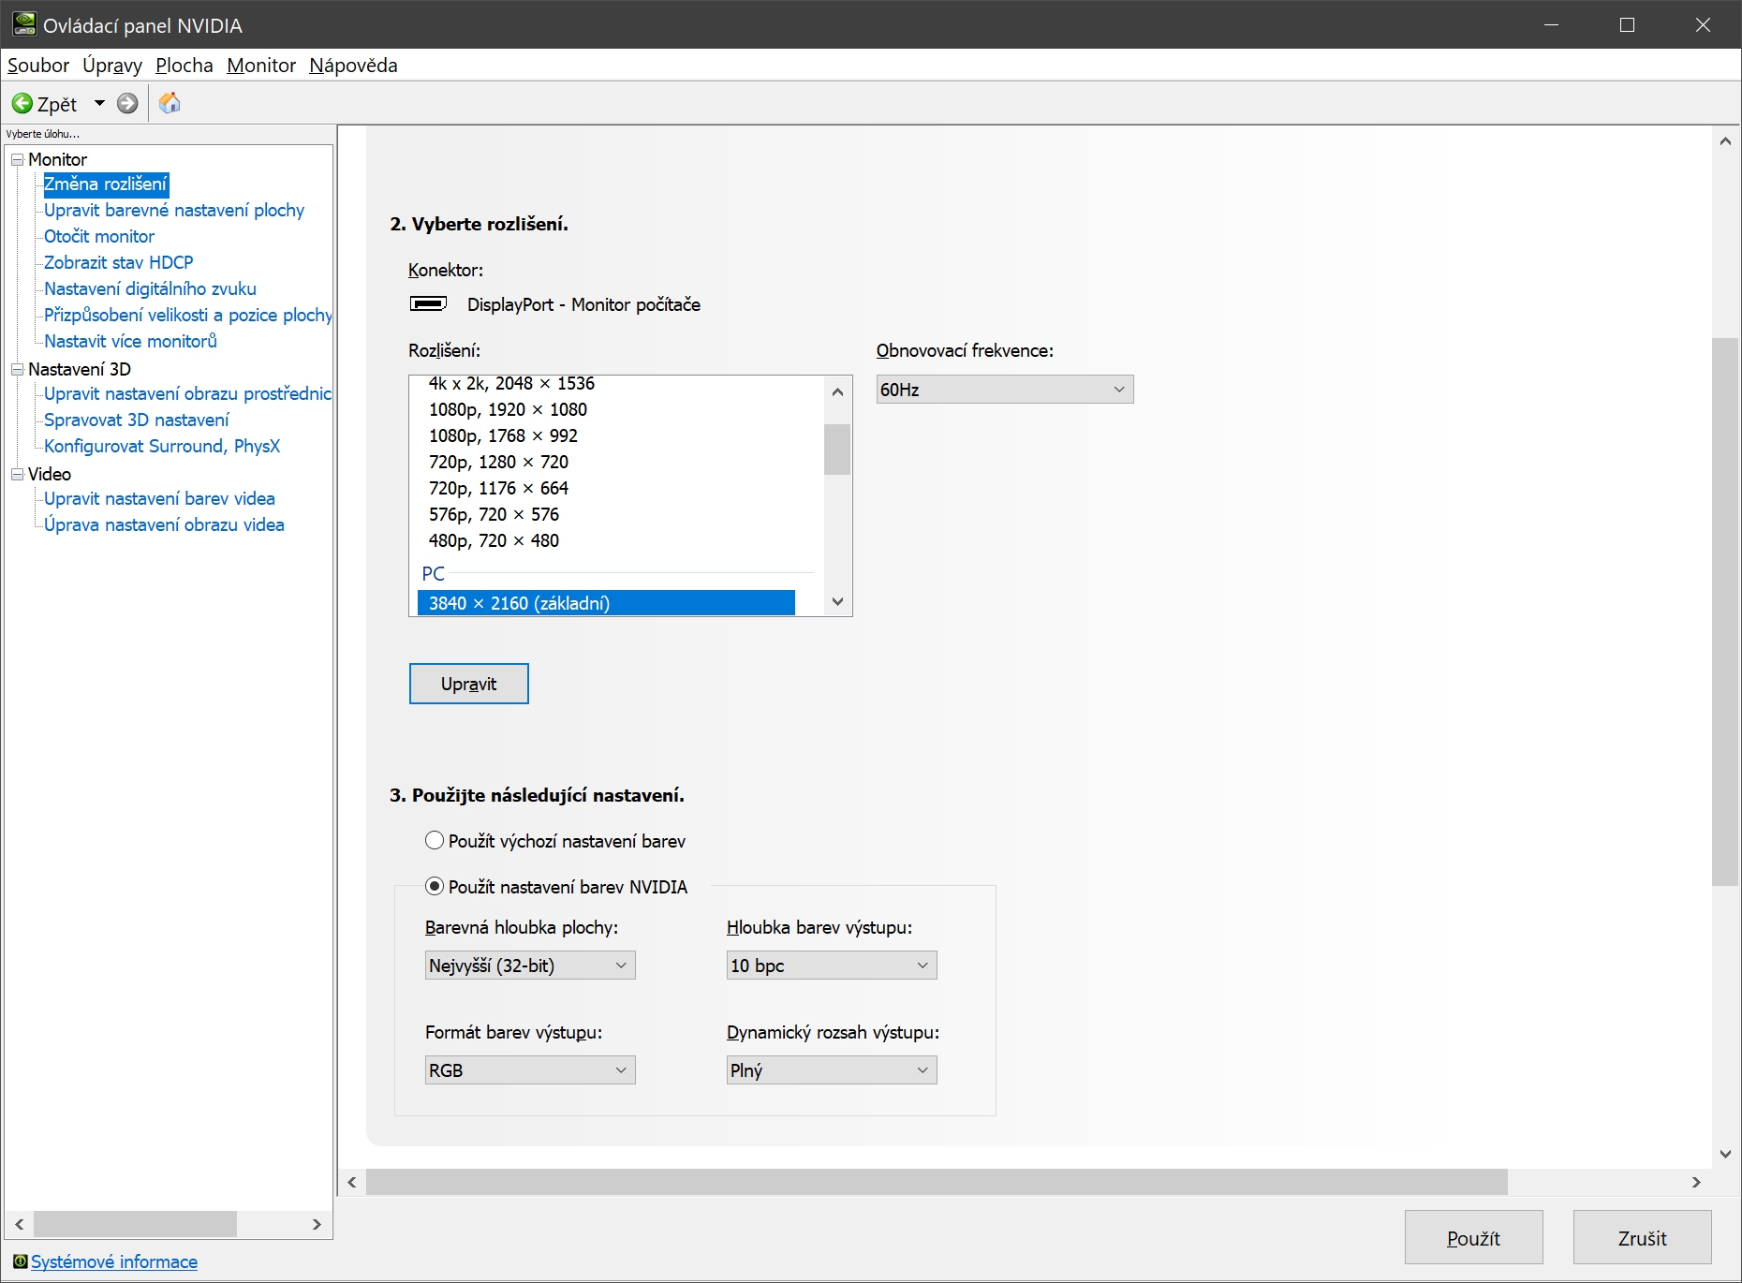This screenshot has width=1742, height=1283.
Task: Select resolution 720p, 1280 × 720
Action: coord(498,462)
